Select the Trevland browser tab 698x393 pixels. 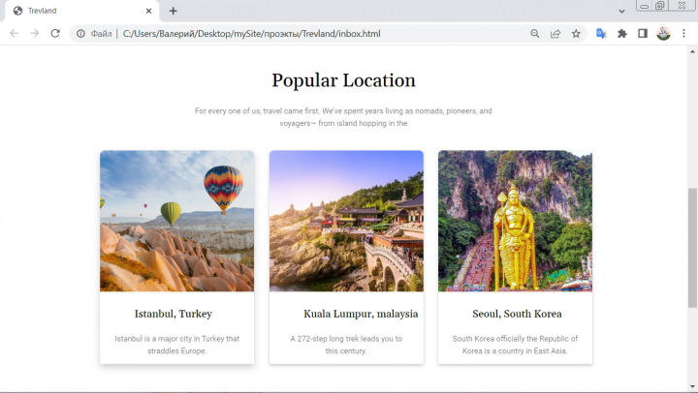[81, 11]
